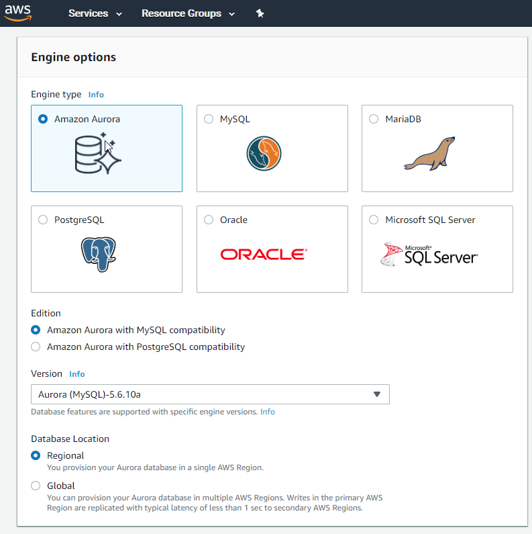Click the PostgreSQL elephant logo
This screenshot has height=534, width=532.
coord(99,255)
